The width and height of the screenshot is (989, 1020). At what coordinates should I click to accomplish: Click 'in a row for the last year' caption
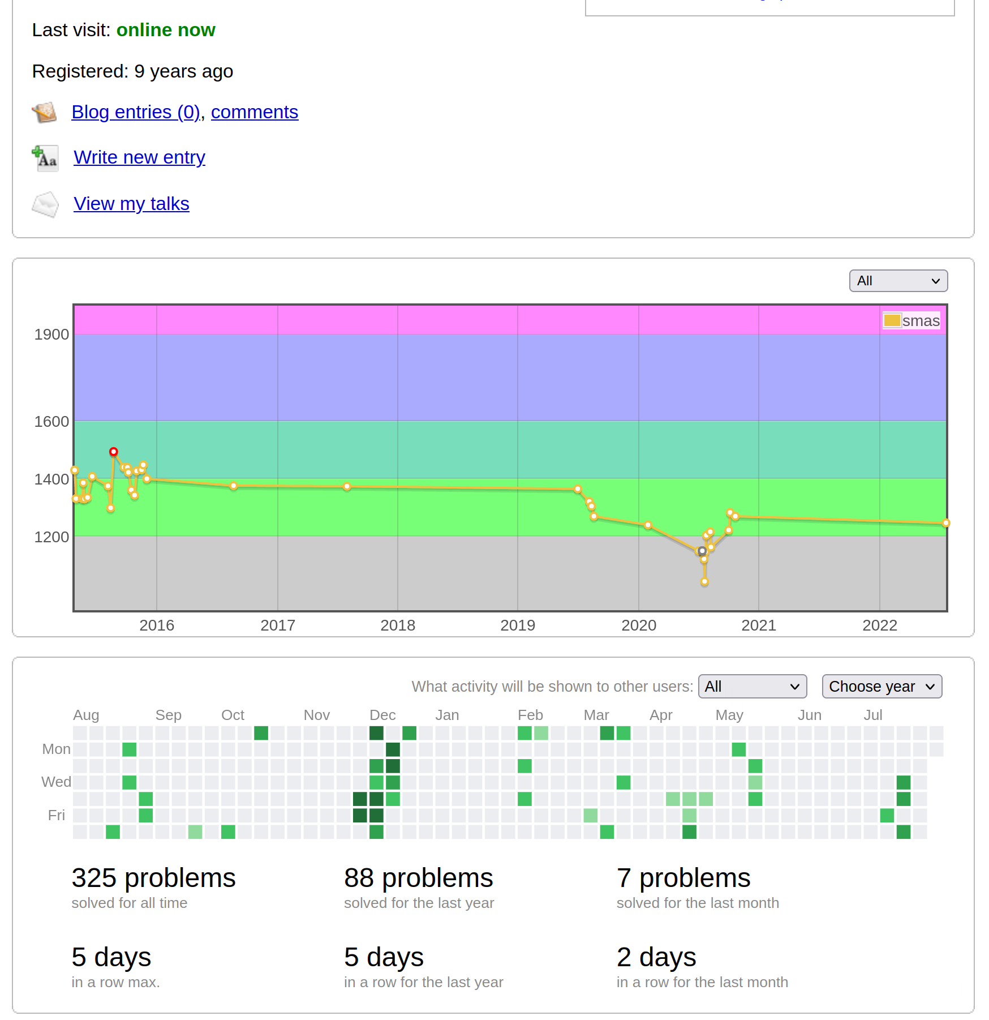click(423, 982)
